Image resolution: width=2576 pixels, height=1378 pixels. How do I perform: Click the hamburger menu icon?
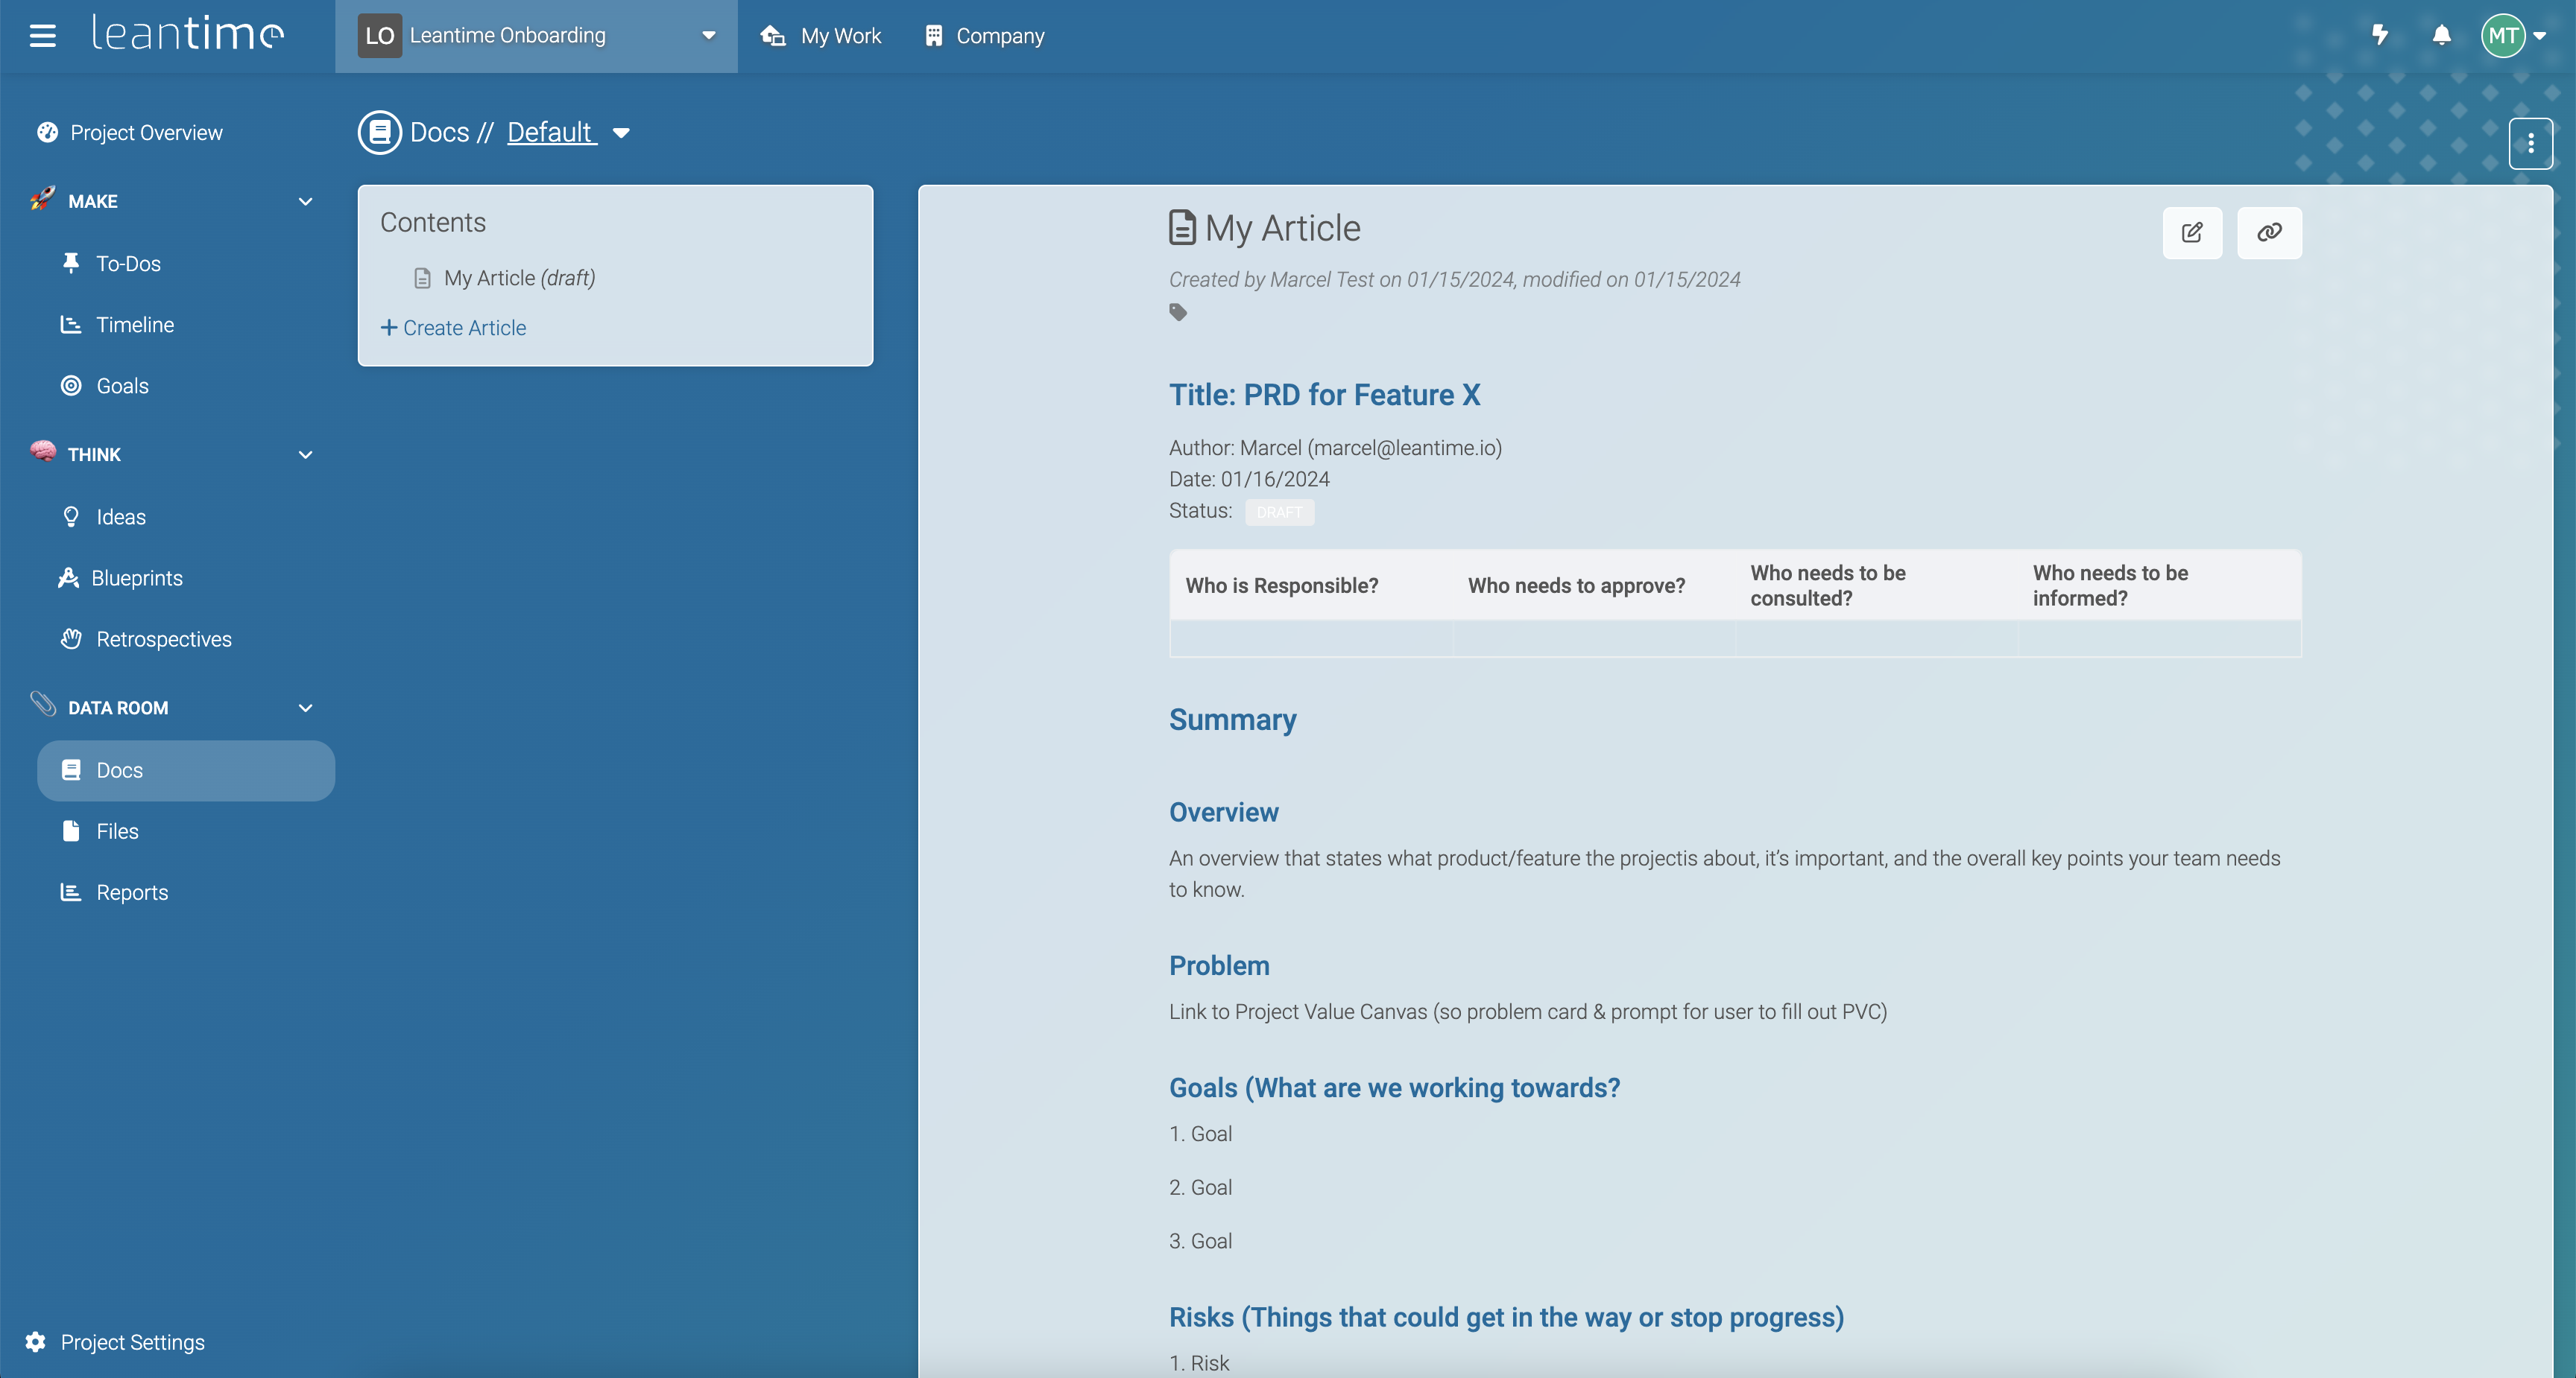click(x=42, y=36)
